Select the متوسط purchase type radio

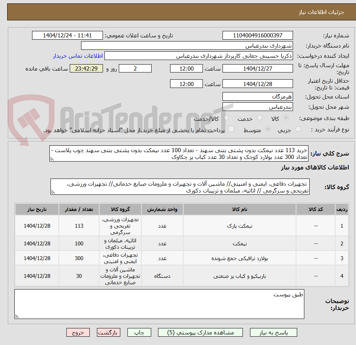click(x=268, y=129)
